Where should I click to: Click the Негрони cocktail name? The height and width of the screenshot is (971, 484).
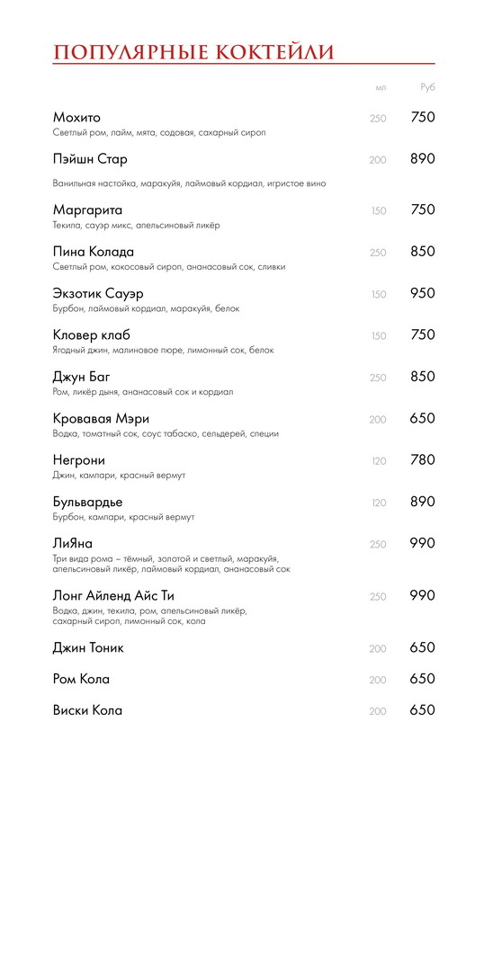[79, 460]
